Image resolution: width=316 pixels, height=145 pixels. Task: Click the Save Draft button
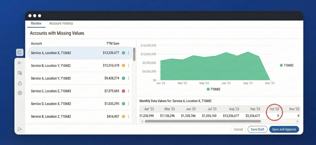(257, 129)
